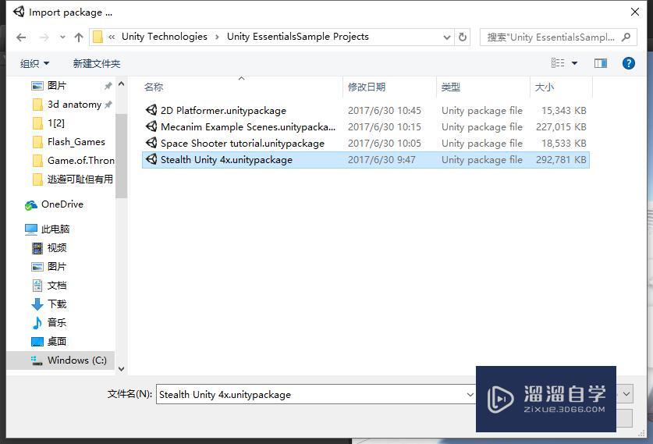Image resolution: width=653 pixels, height=444 pixels.
Task: Click pin icon next to 3d anatomy
Action: click(108, 104)
